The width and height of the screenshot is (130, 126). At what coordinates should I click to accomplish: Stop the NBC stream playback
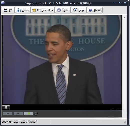(18, 113)
